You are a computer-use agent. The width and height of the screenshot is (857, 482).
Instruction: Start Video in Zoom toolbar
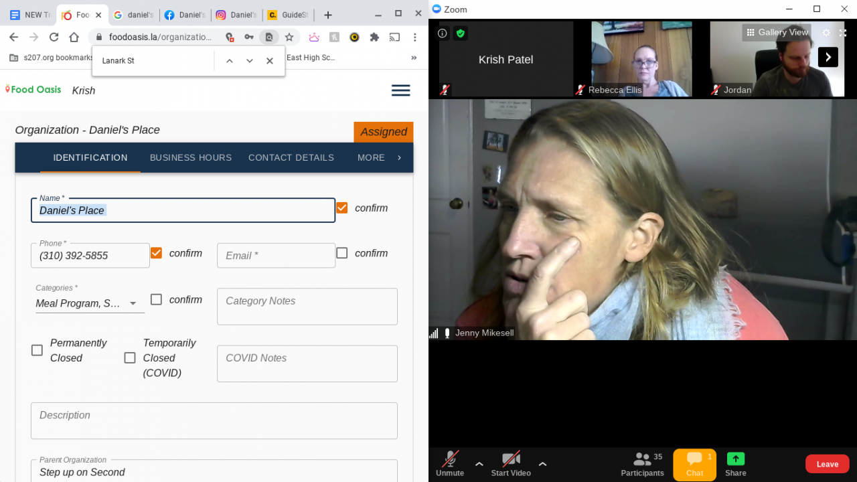(x=511, y=463)
